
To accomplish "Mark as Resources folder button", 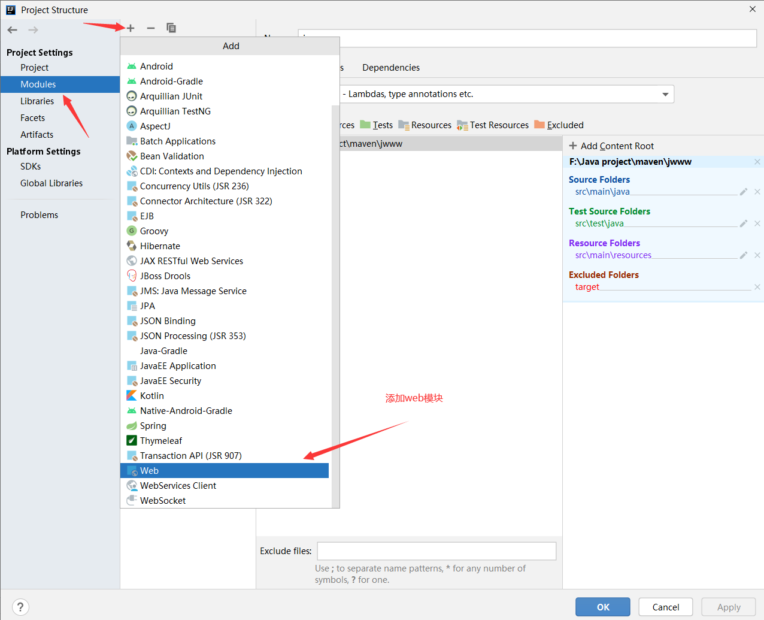I will point(425,125).
